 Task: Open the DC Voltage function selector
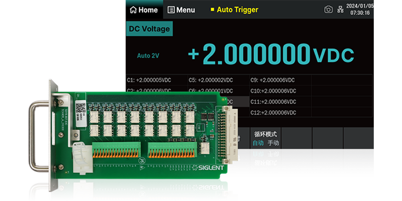(149, 29)
